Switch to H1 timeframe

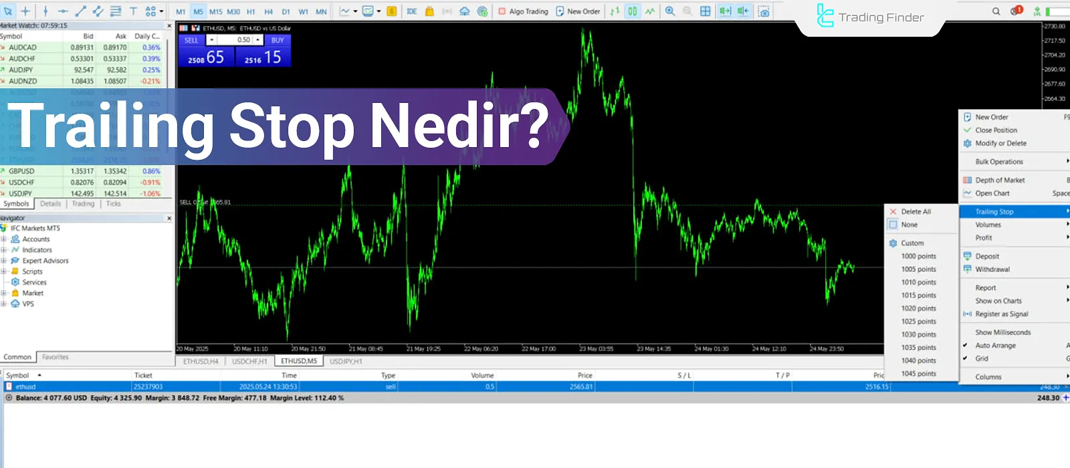[x=251, y=11]
